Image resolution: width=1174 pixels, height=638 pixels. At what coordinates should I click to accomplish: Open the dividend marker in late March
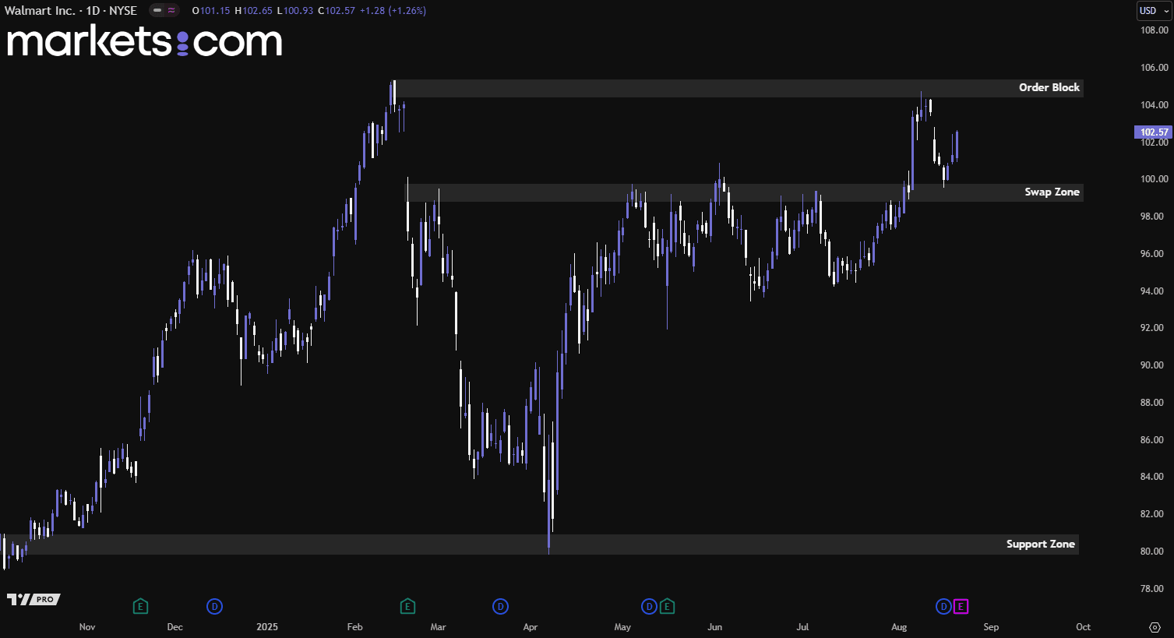coord(501,606)
